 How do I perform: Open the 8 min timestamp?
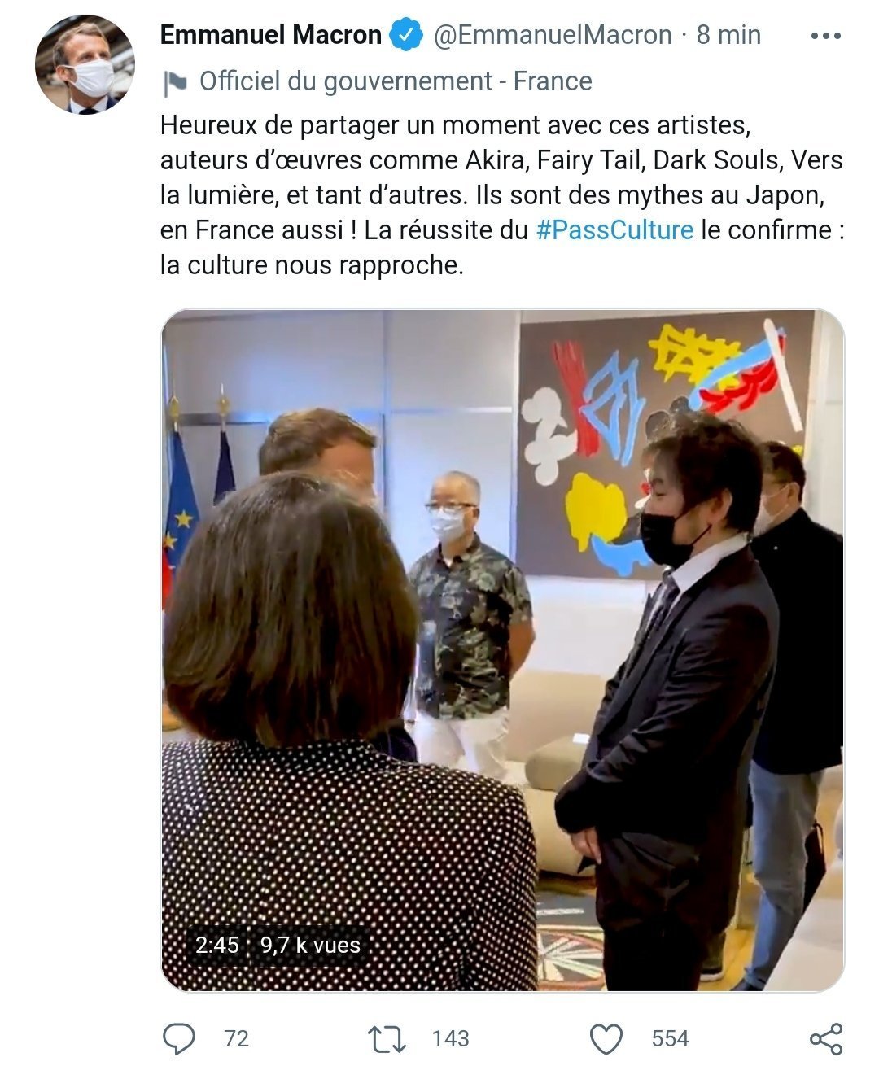(x=728, y=35)
